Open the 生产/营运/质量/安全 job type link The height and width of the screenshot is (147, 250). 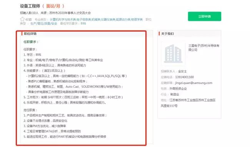coord(43,23)
